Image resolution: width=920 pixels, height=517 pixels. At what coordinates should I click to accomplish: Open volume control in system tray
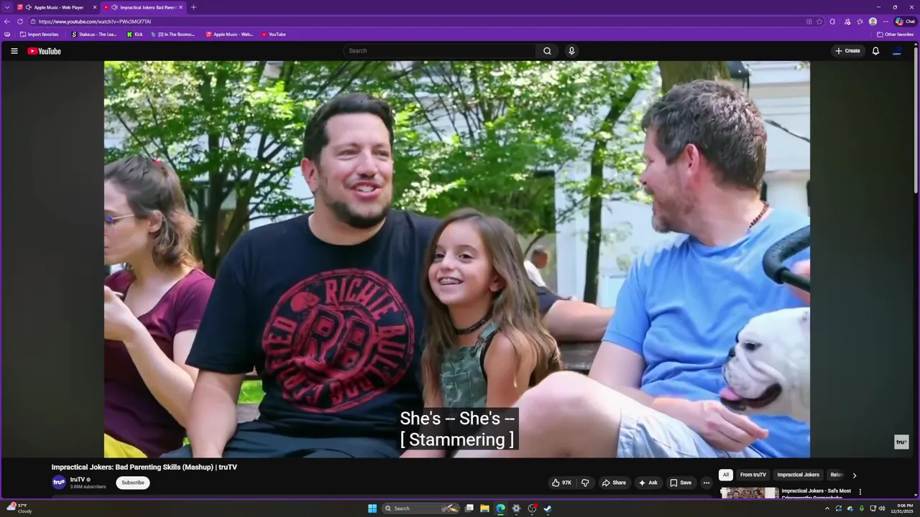pyautogui.click(x=882, y=508)
